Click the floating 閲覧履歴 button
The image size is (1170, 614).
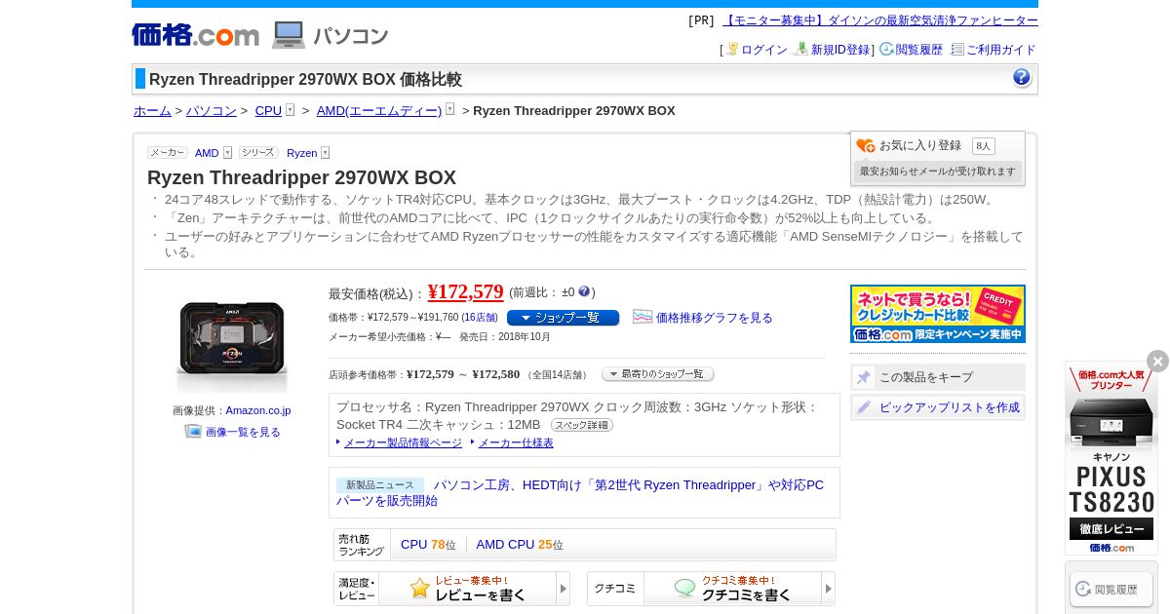coord(1111,589)
